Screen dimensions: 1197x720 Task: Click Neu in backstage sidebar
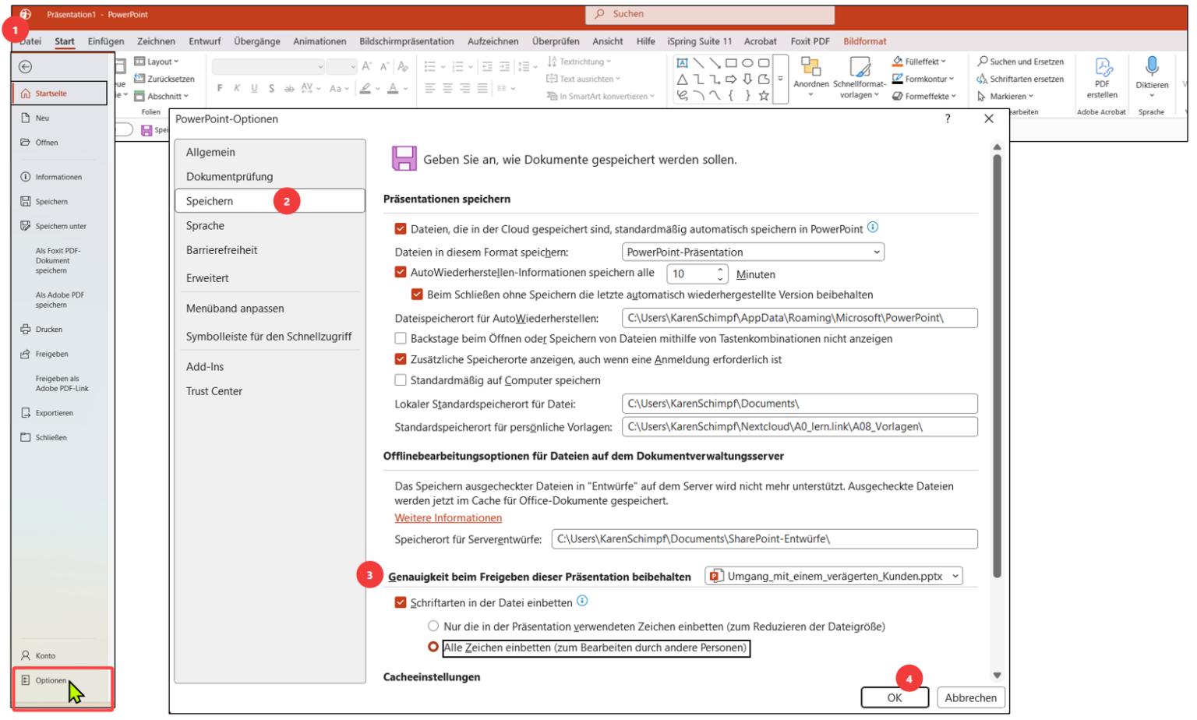(x=35, y=118)
